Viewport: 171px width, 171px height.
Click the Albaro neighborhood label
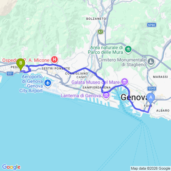tap(163, 111)
